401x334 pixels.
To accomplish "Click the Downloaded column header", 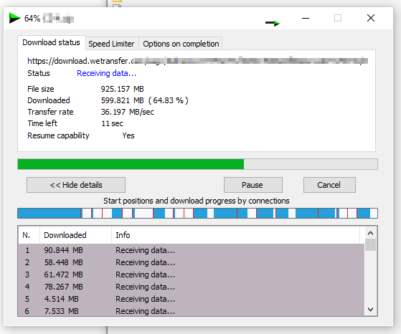I will pyautogui.click(x=76, y=235).
